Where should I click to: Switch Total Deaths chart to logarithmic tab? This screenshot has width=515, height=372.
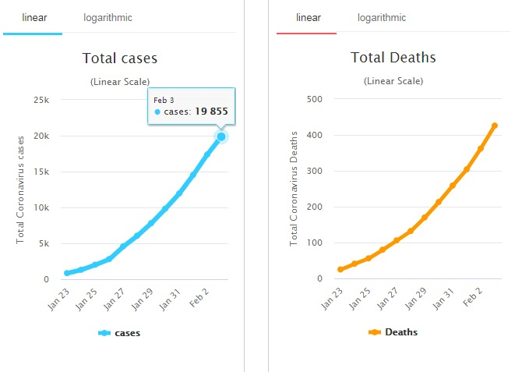pos(382,17)
